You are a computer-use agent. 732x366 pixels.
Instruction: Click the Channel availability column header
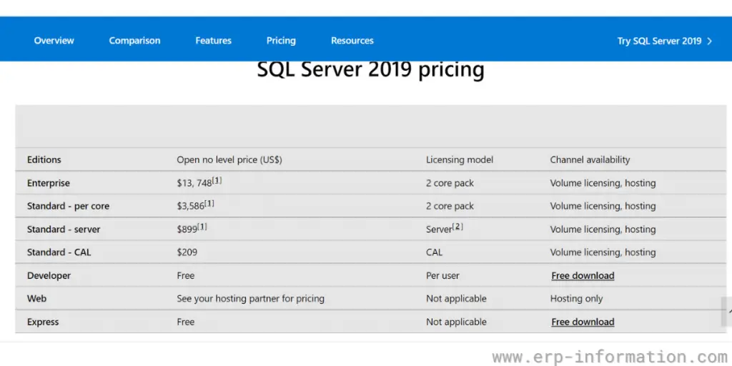[x=590, y=160]
